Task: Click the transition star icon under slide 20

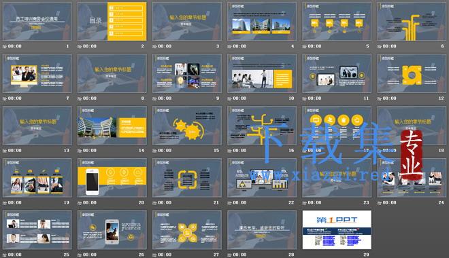Action: click(80, 203)
